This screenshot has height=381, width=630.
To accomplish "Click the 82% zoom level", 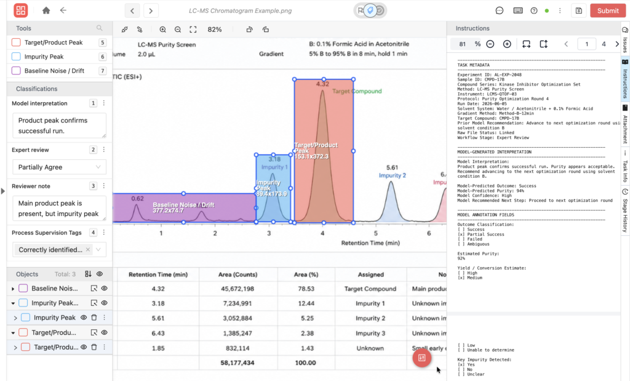I will 215,30.
